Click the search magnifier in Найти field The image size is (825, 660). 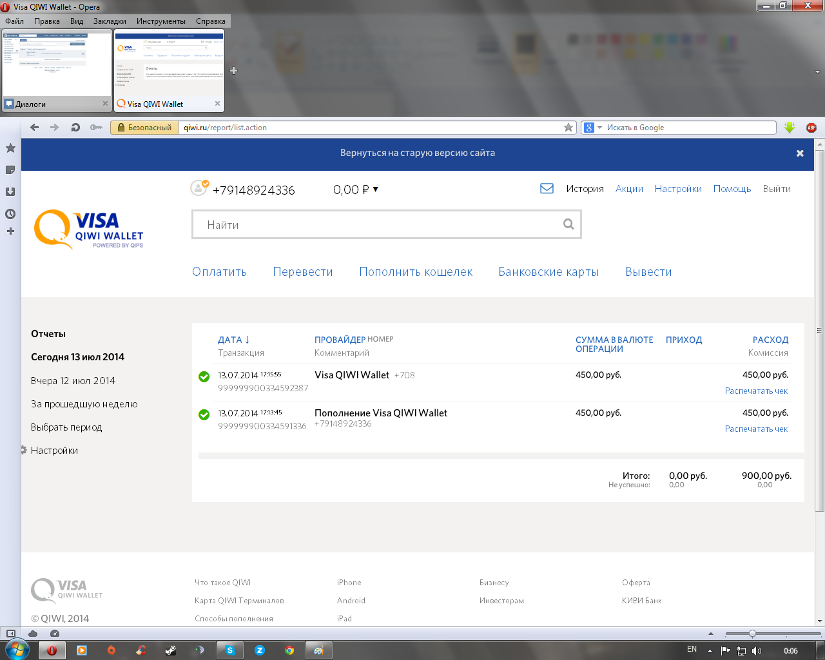pos(568,224)
